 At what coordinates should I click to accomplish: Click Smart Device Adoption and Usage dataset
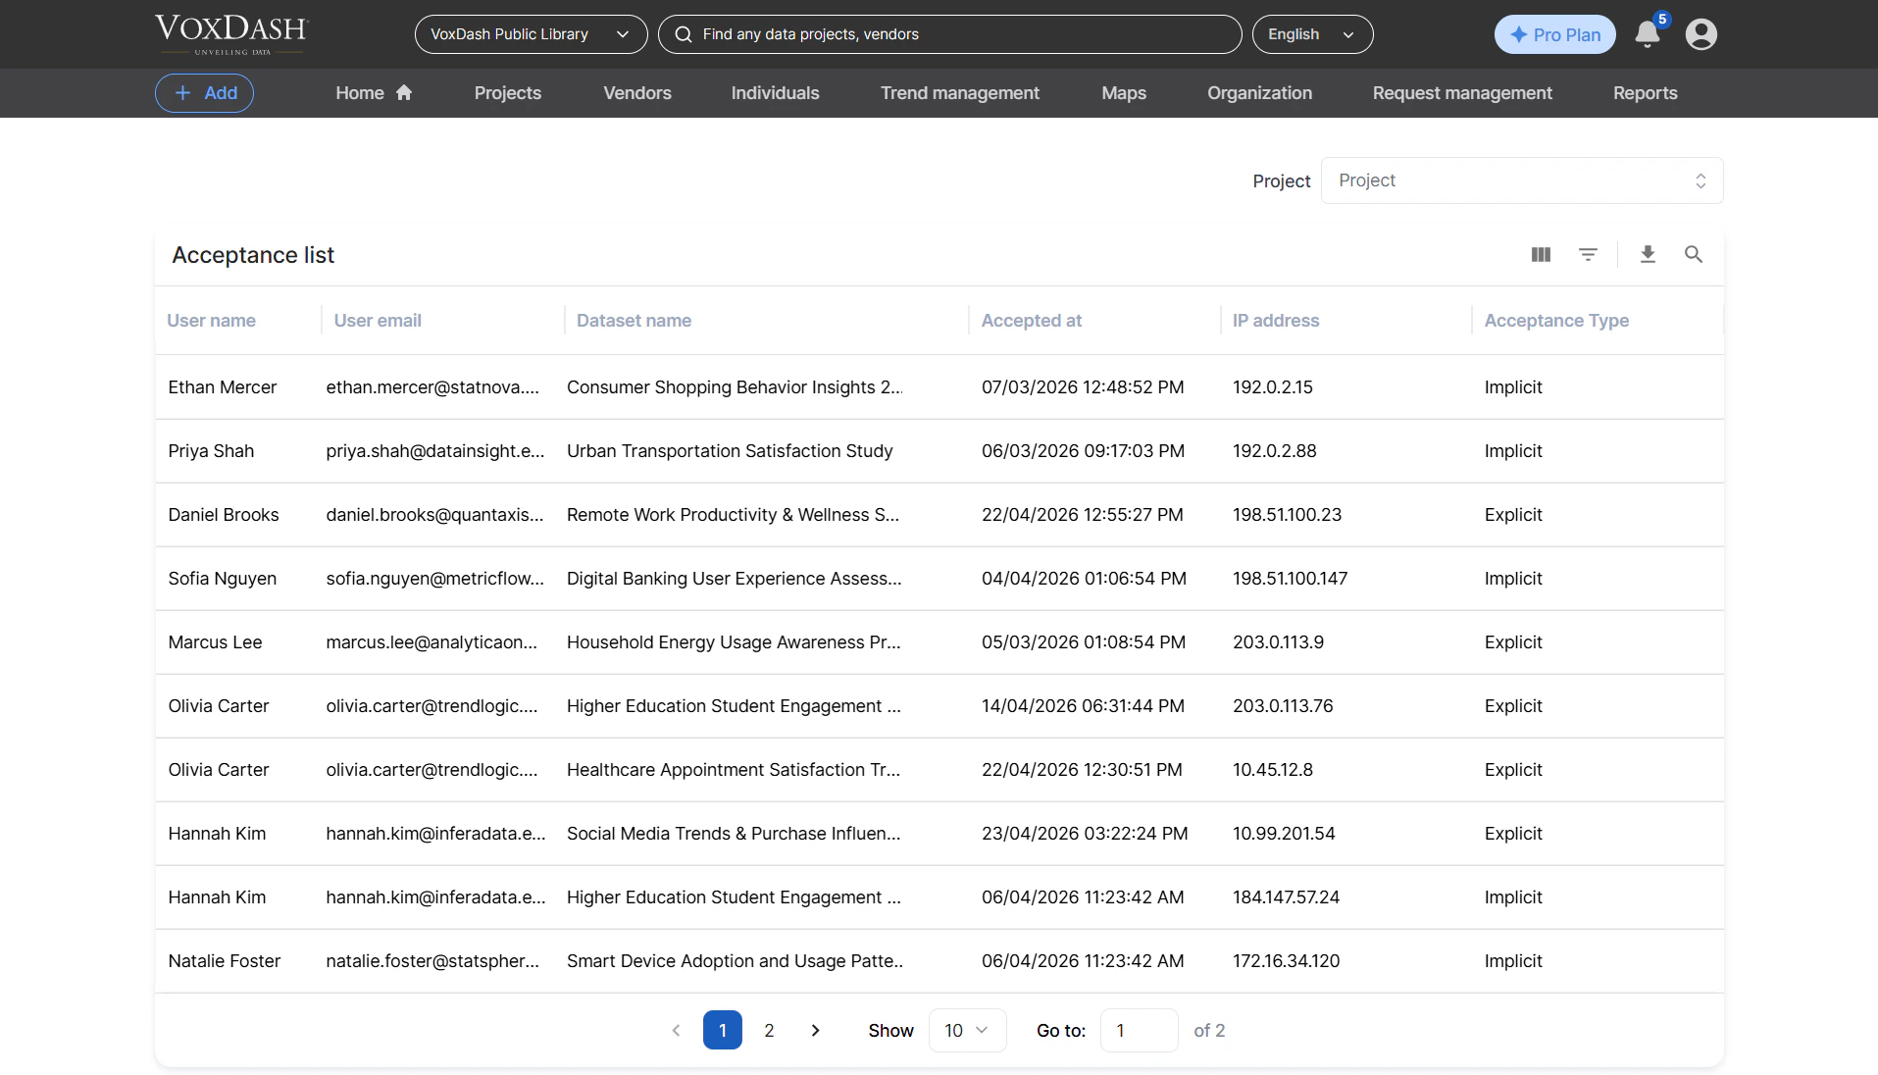(x=735, y=961)
